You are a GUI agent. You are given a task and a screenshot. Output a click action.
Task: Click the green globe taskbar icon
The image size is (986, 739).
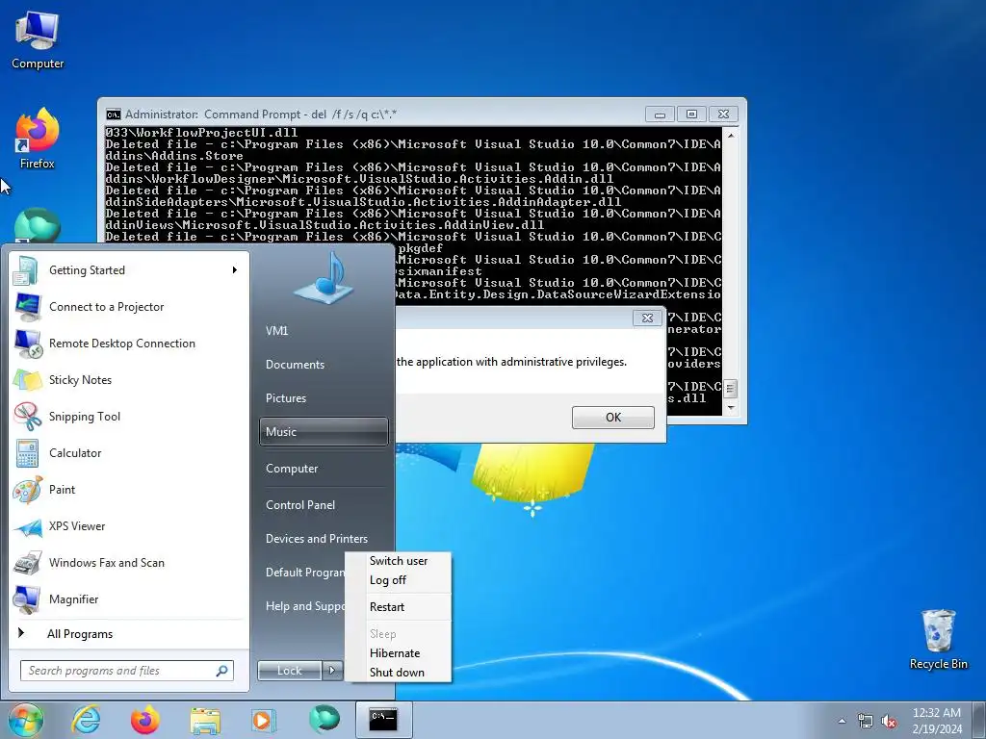coord(324,719)
